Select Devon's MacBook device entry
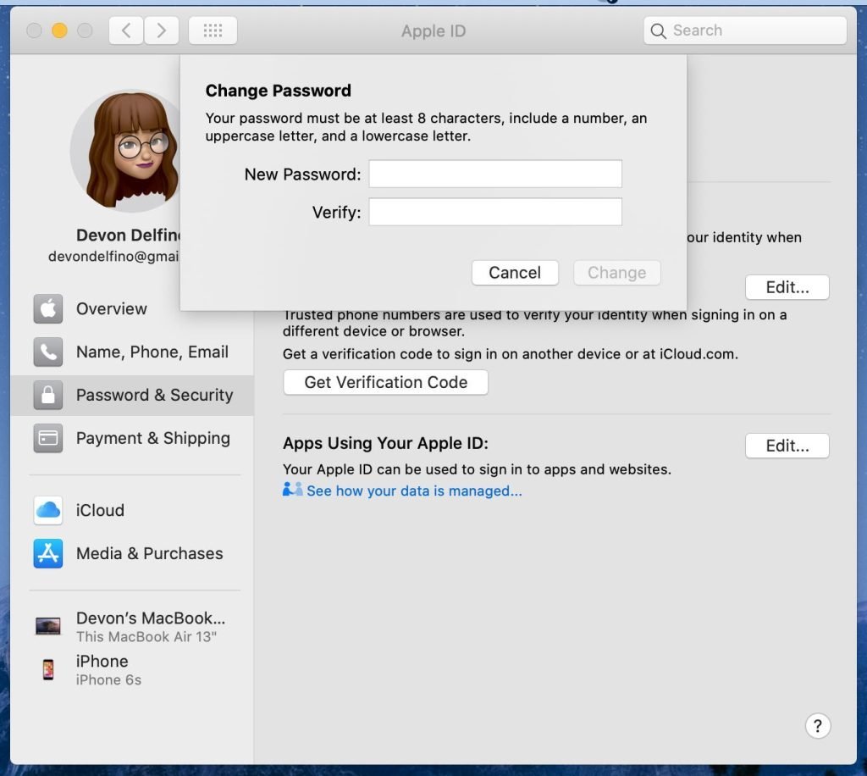Screen dimensions: 867x776 (x=132, y=626)
